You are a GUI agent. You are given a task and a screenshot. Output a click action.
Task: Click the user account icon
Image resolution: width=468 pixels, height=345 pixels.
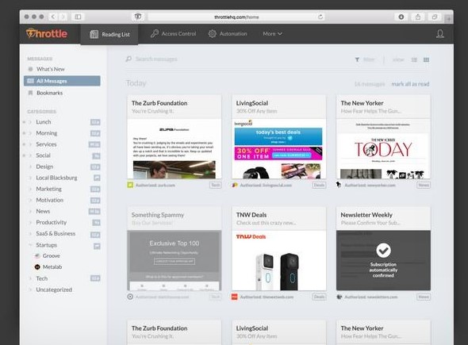(440, 34)
